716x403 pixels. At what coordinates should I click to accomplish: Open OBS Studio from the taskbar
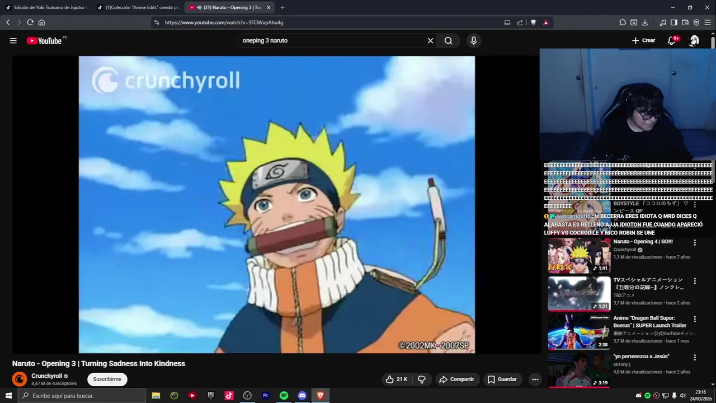[x=247, y=396]
